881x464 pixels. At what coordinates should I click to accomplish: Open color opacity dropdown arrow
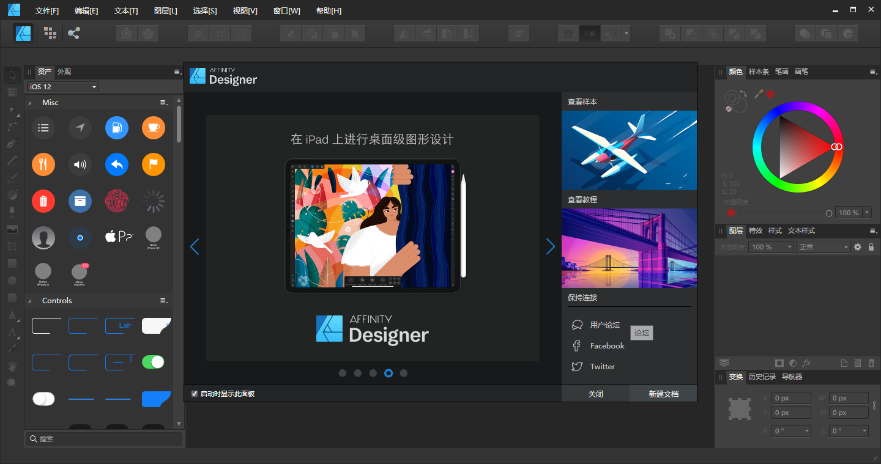click(867, 213)
